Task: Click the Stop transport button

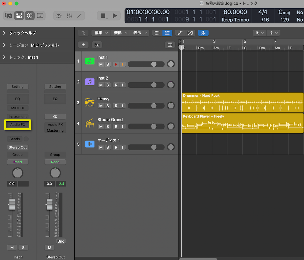Action: [x=103, y=16]
